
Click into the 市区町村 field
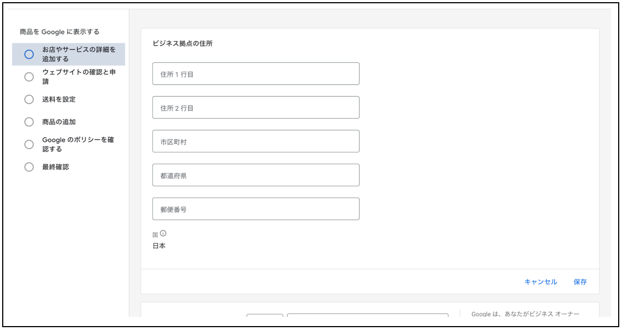click(256, 141)
